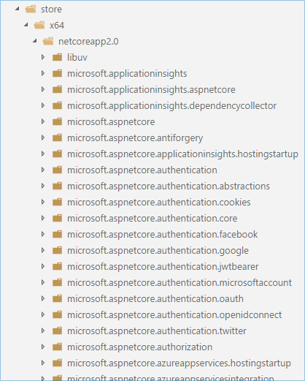Expand the libuv folder
This screenshot has width=305, height=381.
coord(43,57)
